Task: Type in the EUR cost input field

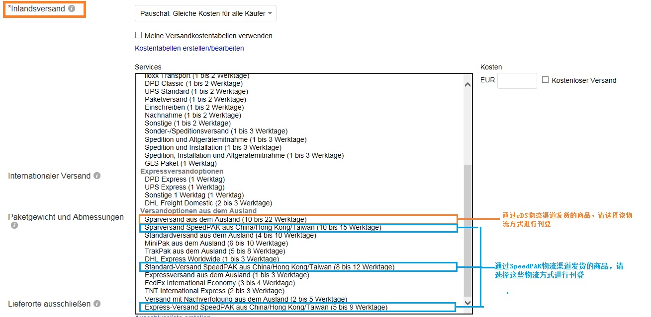Action: [517, 80]
